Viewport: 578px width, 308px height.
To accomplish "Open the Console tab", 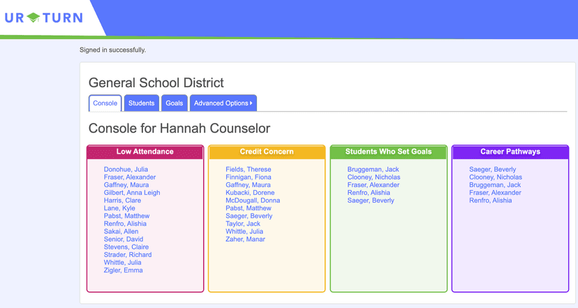I will click(x=105, y=103).
